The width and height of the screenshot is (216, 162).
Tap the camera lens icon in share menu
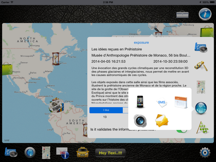(x=140, y=121)
